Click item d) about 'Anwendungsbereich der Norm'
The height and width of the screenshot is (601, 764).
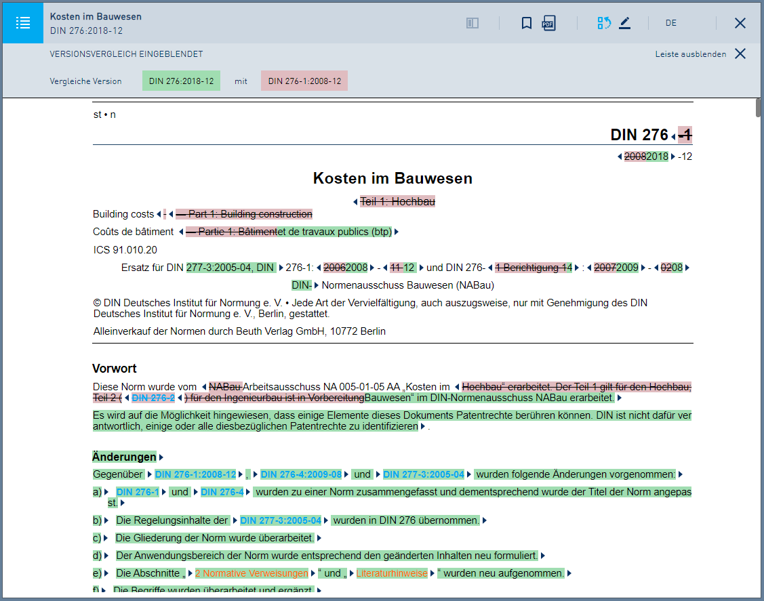click(327, 556)
